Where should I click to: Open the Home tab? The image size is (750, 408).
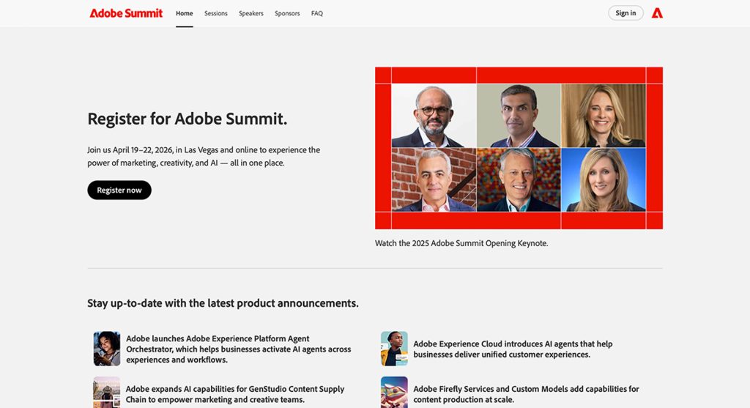(184, 13)
